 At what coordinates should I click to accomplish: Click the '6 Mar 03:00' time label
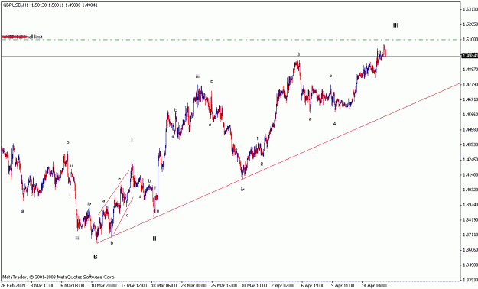73,286
